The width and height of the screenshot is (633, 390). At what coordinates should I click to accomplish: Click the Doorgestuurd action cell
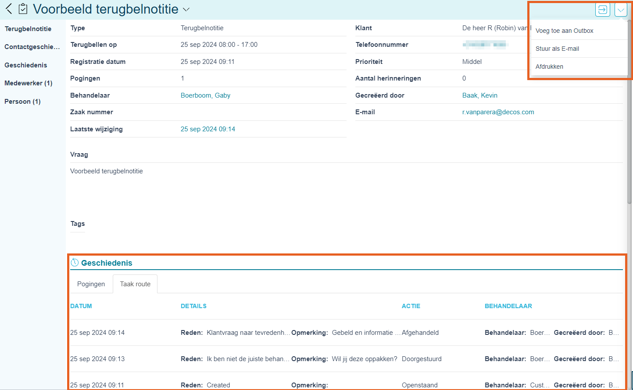422,359
